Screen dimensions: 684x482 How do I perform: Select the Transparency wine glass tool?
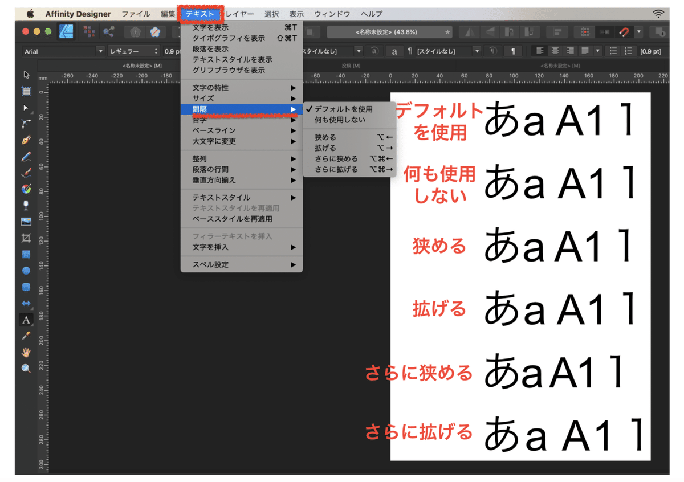[26, 206]
